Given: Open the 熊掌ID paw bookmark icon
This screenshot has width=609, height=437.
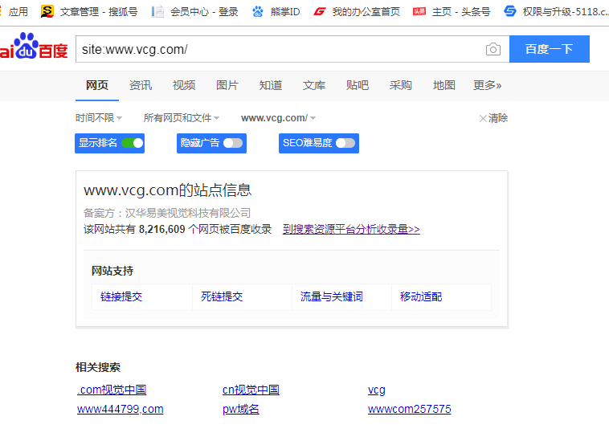Looking at the screenshot, I should [x=258, y=12].
